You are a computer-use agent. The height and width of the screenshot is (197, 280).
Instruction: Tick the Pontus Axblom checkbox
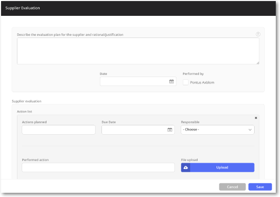[x=185, y=82]
